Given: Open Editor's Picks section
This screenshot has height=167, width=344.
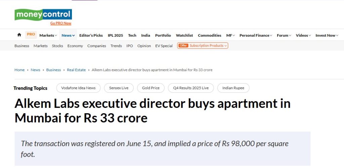Looking at the screenshot, I should pyautogui.click(x=91, y=35).
